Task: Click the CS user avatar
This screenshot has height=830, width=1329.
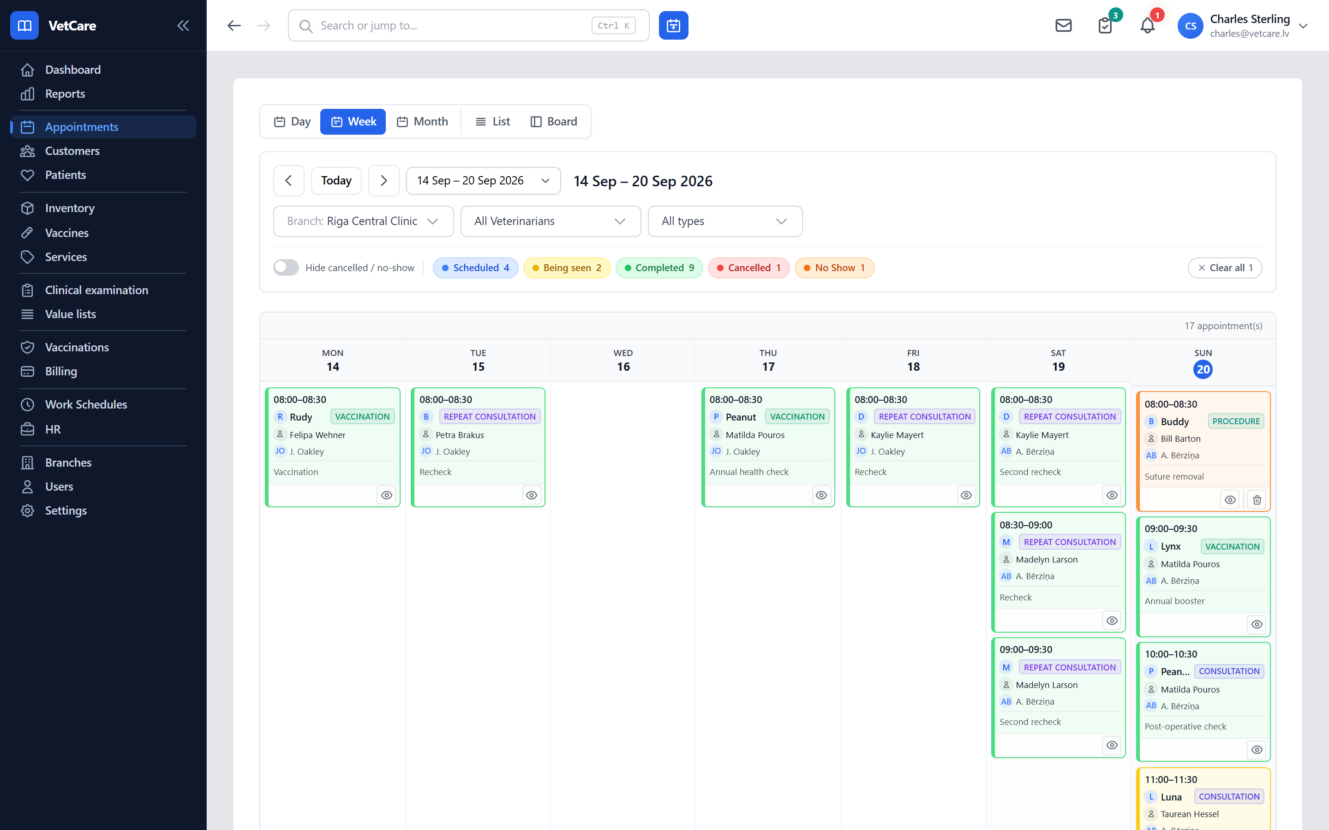Action: click(1190, 26)
